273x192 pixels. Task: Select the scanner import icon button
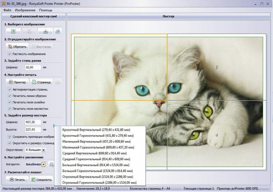(x=45, y=31)
